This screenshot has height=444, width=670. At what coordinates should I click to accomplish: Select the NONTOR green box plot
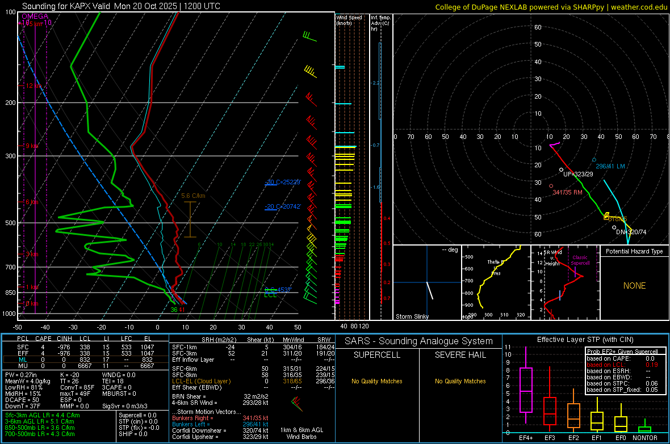pyautogui.click(x=645, y=426)
